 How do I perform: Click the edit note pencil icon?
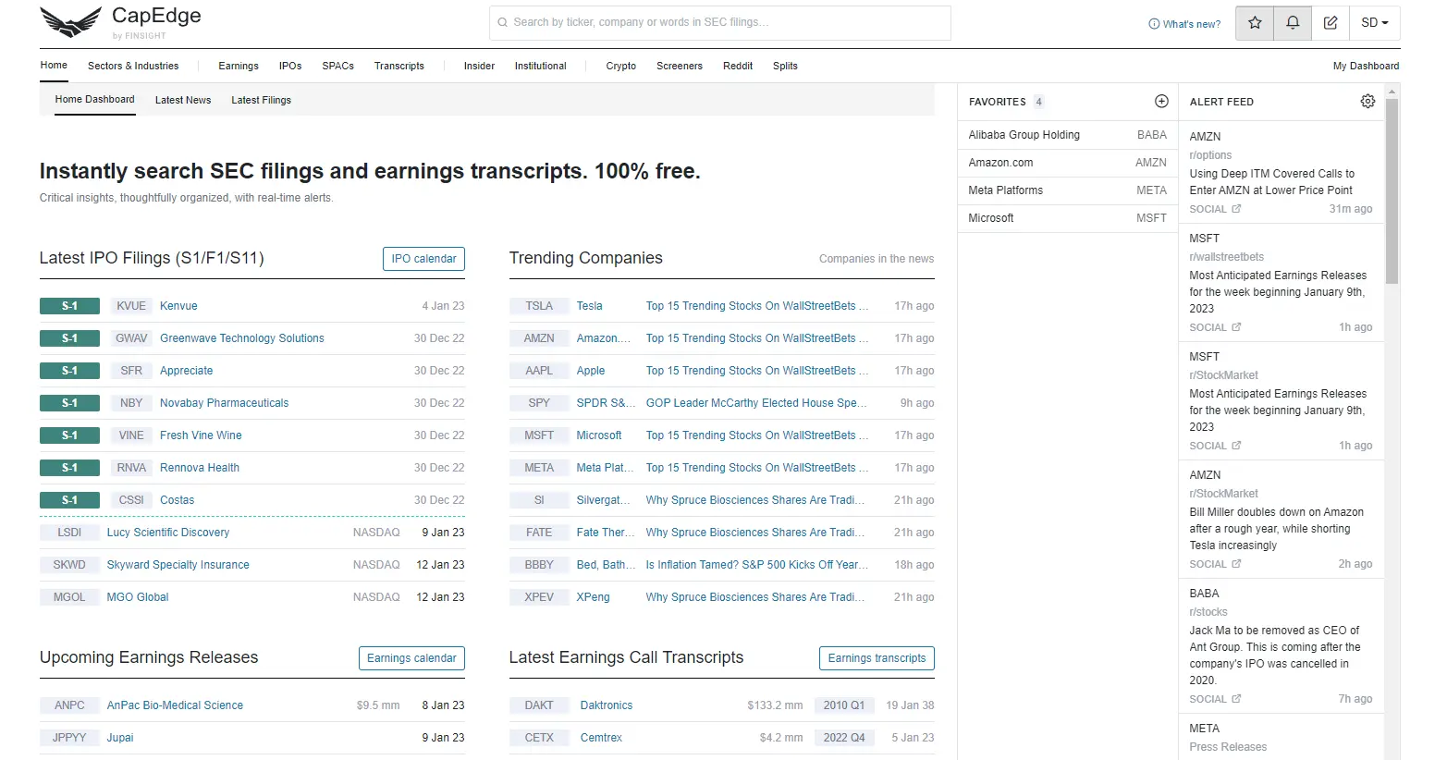pos(1331,23)
